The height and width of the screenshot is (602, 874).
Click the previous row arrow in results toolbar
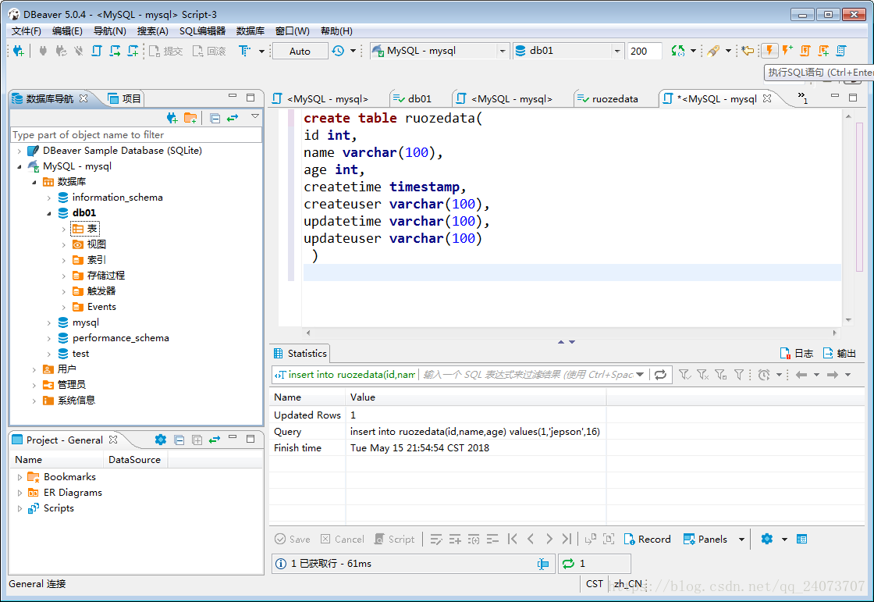coord(531,539)
